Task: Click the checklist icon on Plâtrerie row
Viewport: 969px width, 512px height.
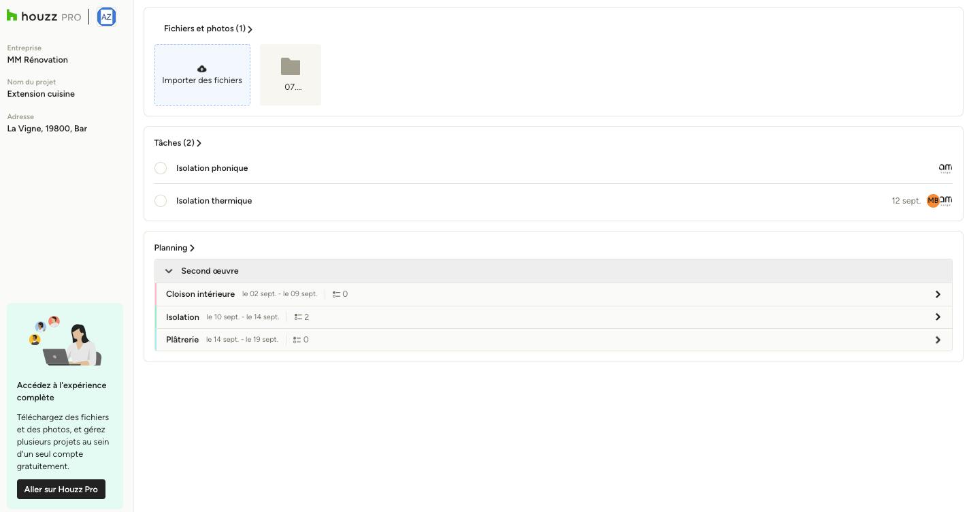Action: tap(297, 340)
